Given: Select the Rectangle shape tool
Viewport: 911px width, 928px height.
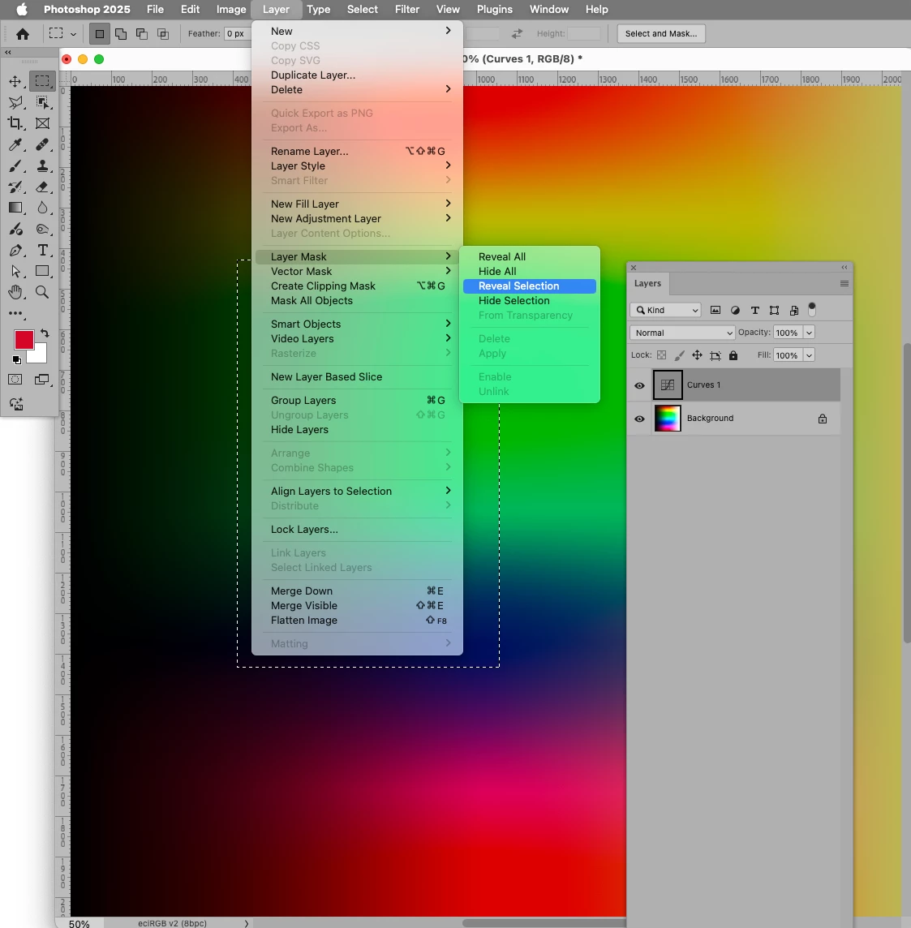Looking at the screenshot, I should (42, 271).
